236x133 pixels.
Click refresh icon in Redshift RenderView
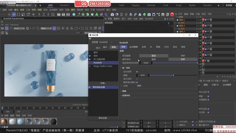11,28
